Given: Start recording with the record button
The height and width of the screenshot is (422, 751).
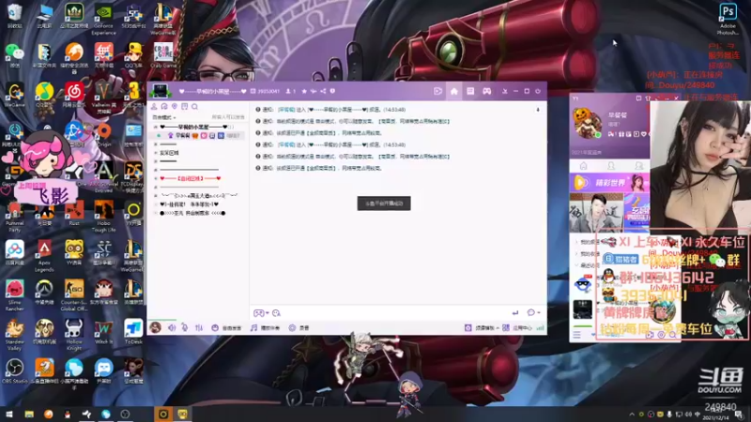Looking at the screenshot, I should coord(299,327).
